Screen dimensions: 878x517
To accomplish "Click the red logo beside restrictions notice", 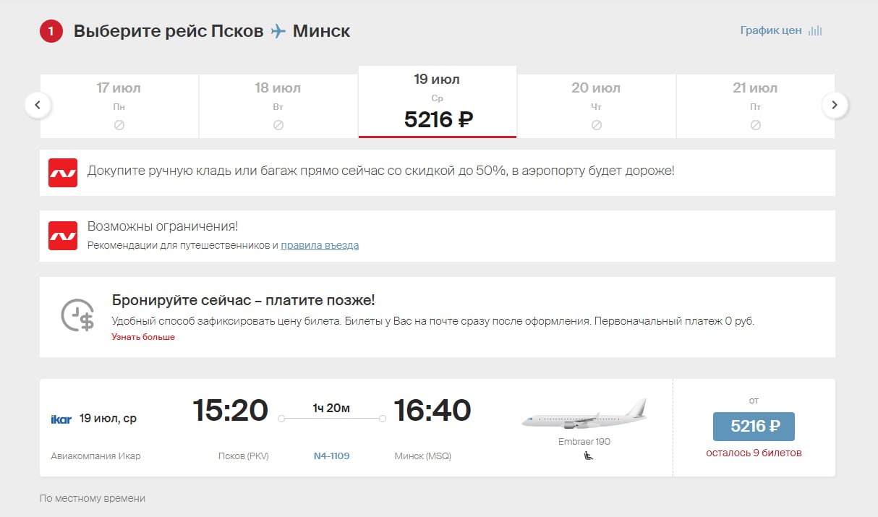I will (x=63, y=236).
